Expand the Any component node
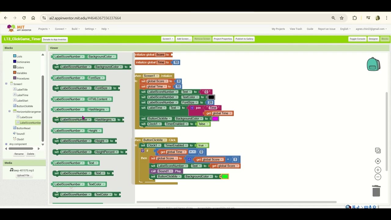391x220 pixels. coord(6,144)
